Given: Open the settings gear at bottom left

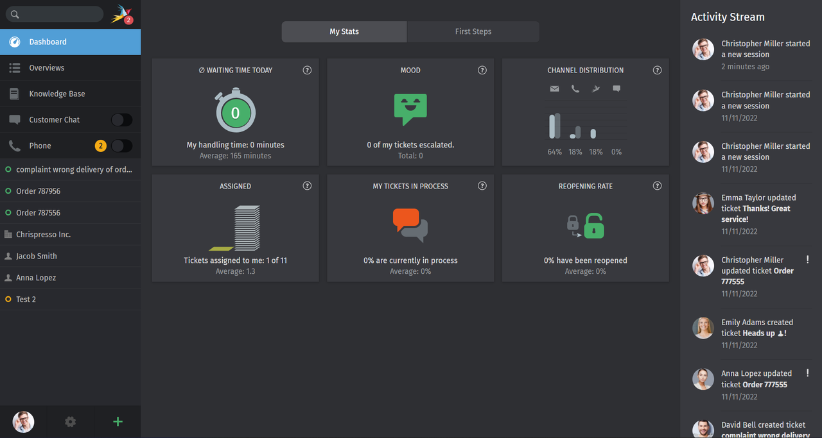Looking at the screenshot, I should (x=70, y=422).
